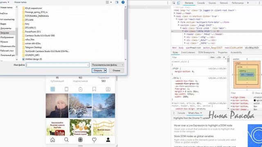This screenshot has height=147, width=262.
Task: Click Новая папка in file dialog toolbar
Action: pos(20,2)
